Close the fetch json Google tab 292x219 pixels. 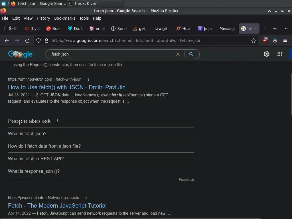coord(255,29)
